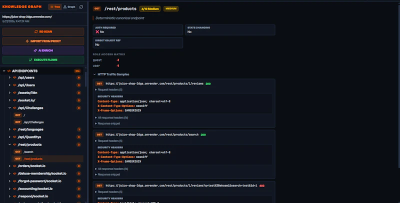The height and width of the screenshot is (203, 400).
Task: Click the sidebar tree scrollbar
Action: tap(85, 79)
